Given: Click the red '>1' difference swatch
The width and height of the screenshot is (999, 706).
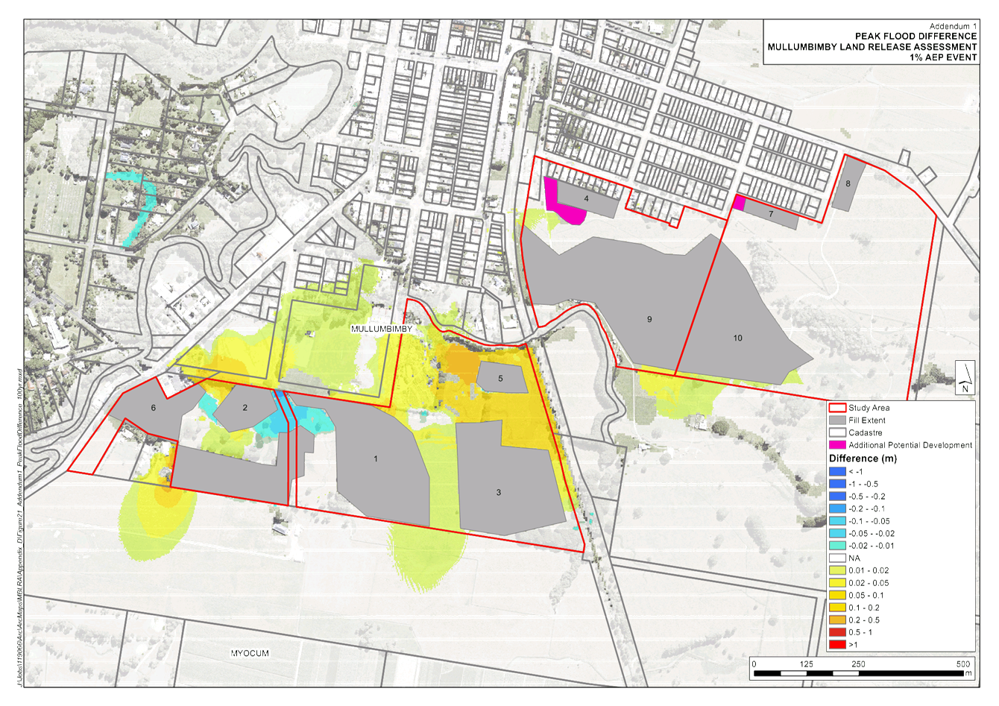Looking at the screenshot, I should (838, 644).
